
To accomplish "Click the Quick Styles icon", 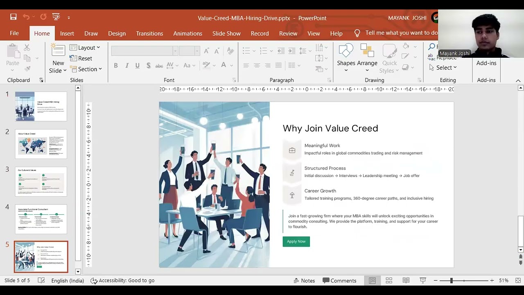I will coord(389,51).
